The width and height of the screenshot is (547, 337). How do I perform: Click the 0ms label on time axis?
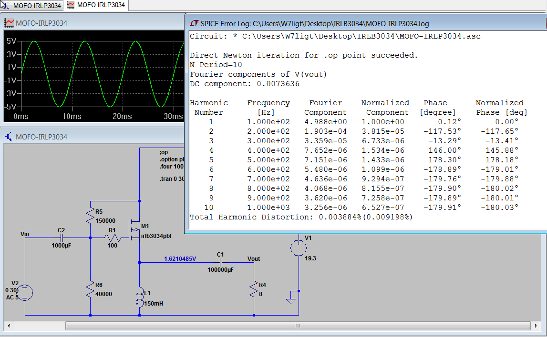21,116
